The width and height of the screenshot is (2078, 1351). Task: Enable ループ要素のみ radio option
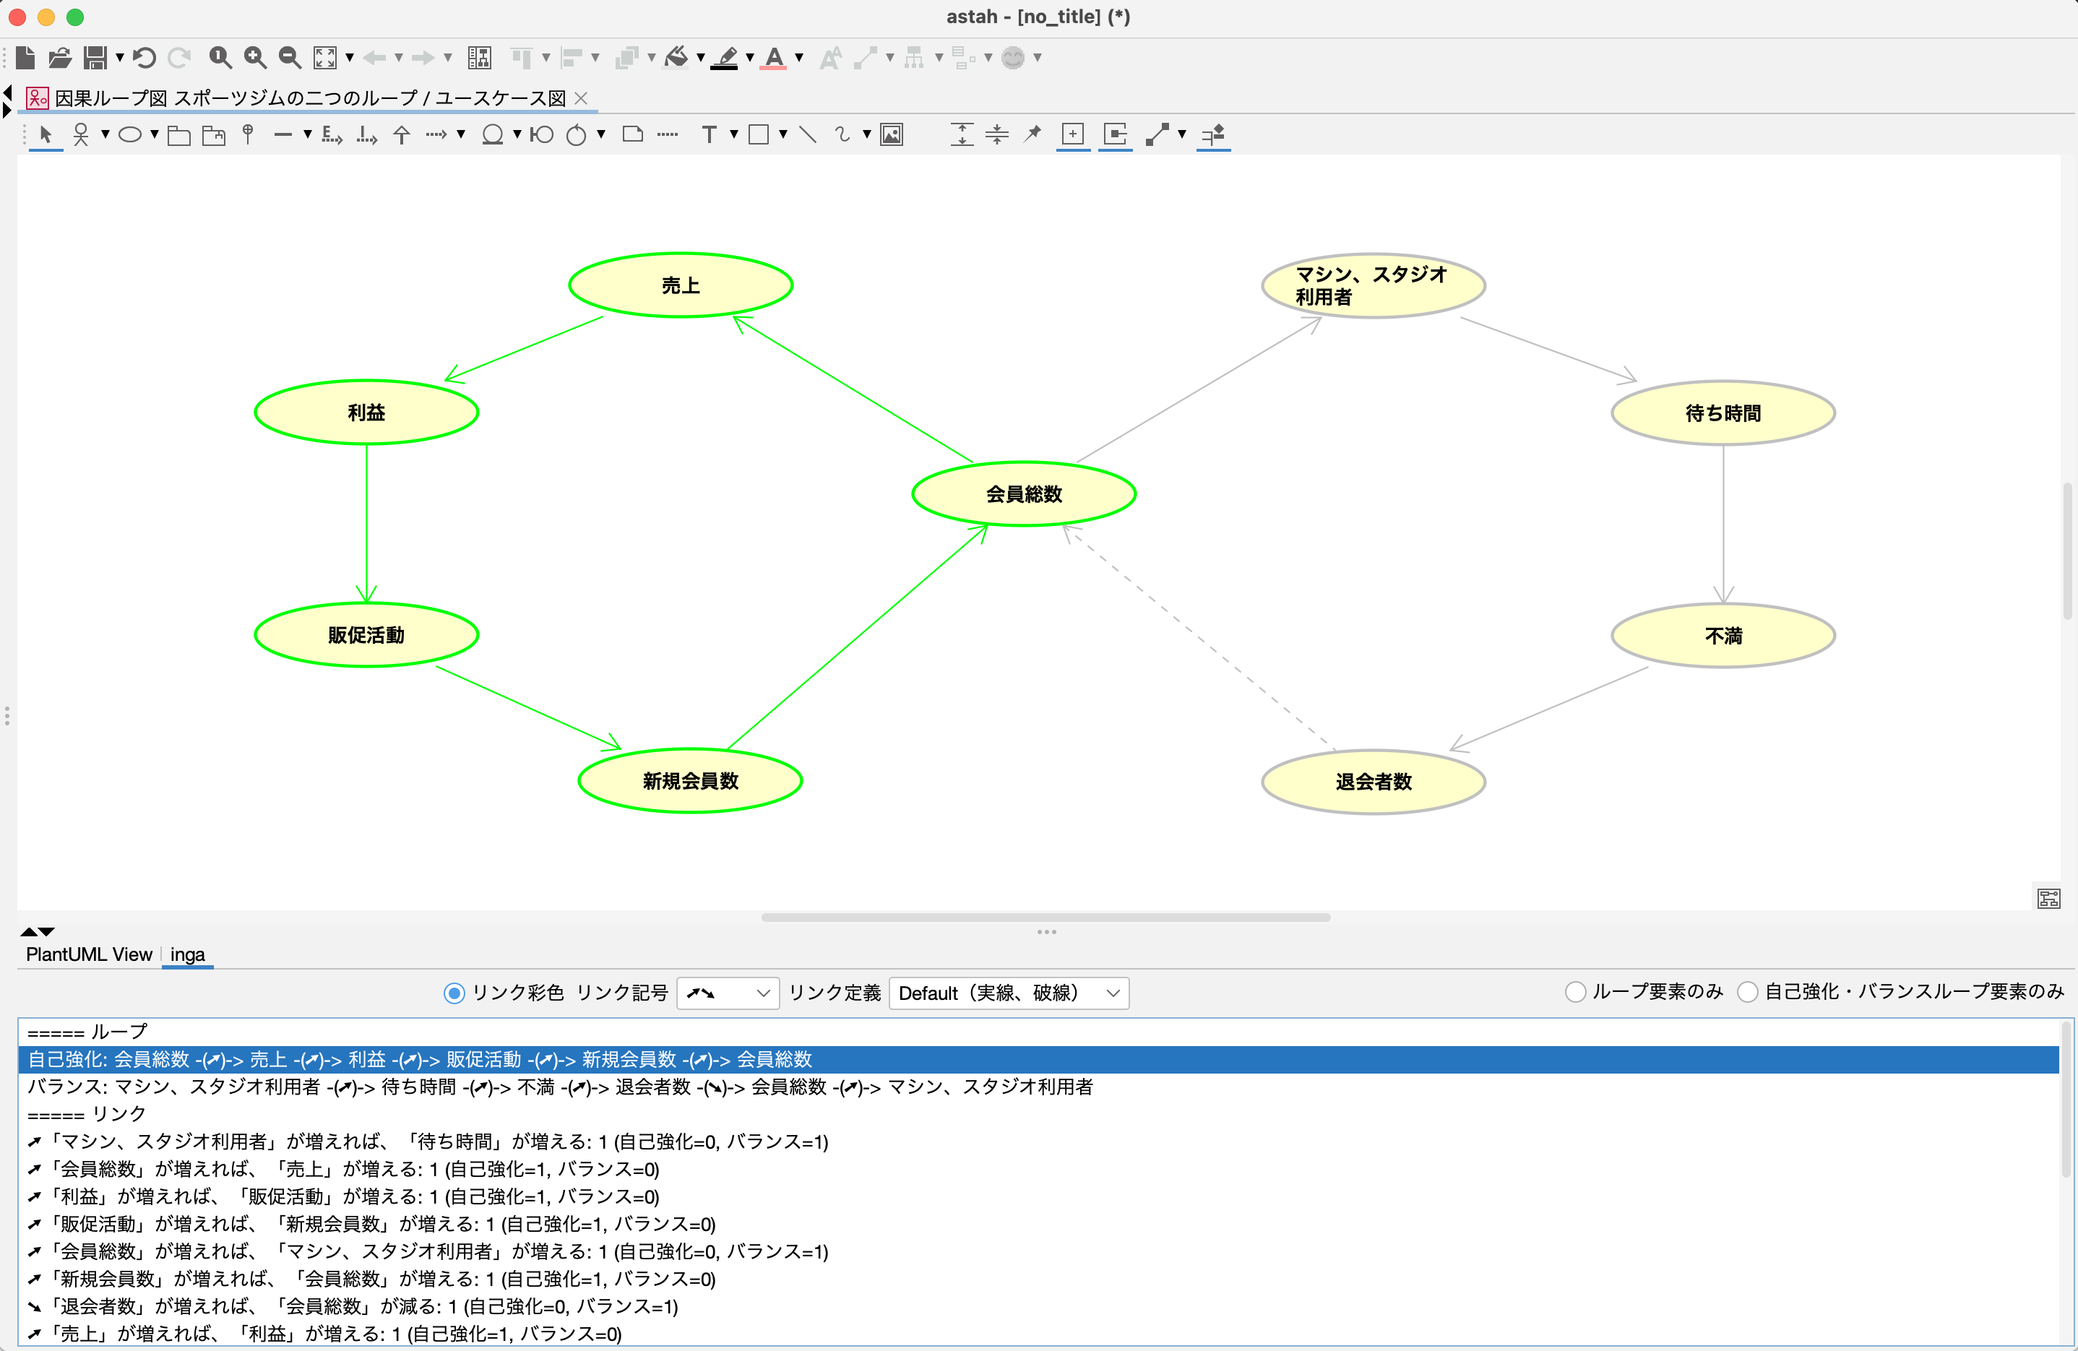pos(1575,992)
